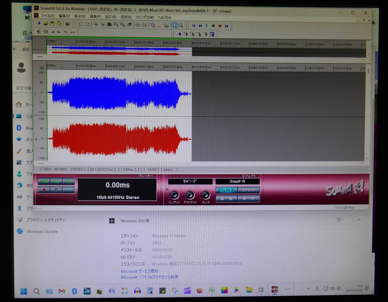Click the New file toolbar icon
This screenshot has height=302, width=388.
tap(38, 24)
